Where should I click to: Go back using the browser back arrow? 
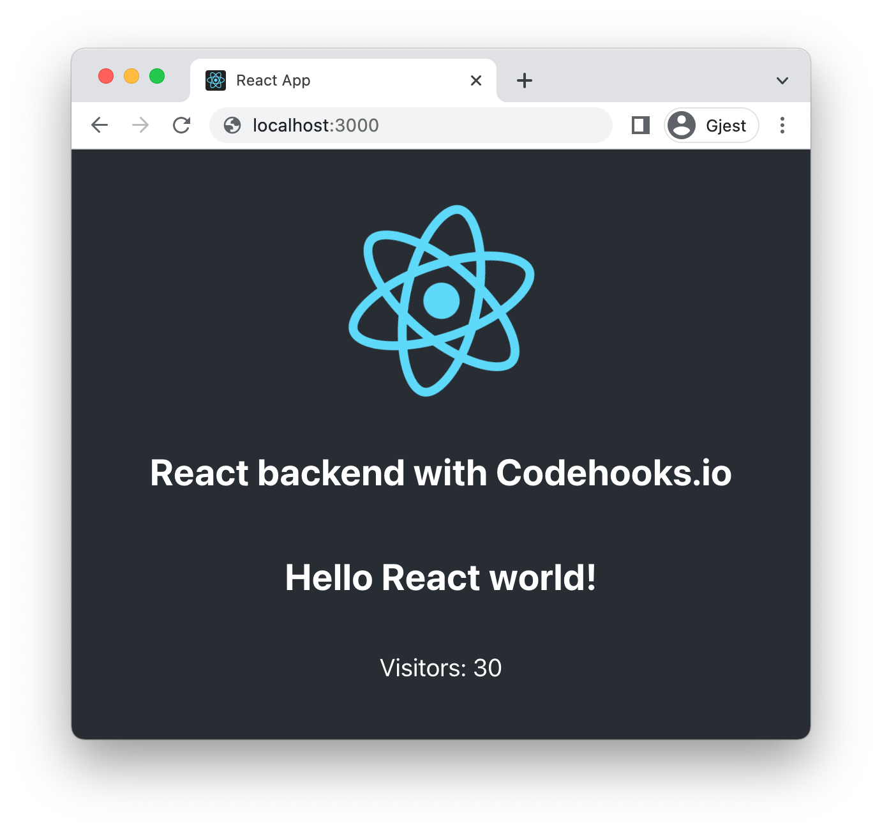(x=100, y=125)
